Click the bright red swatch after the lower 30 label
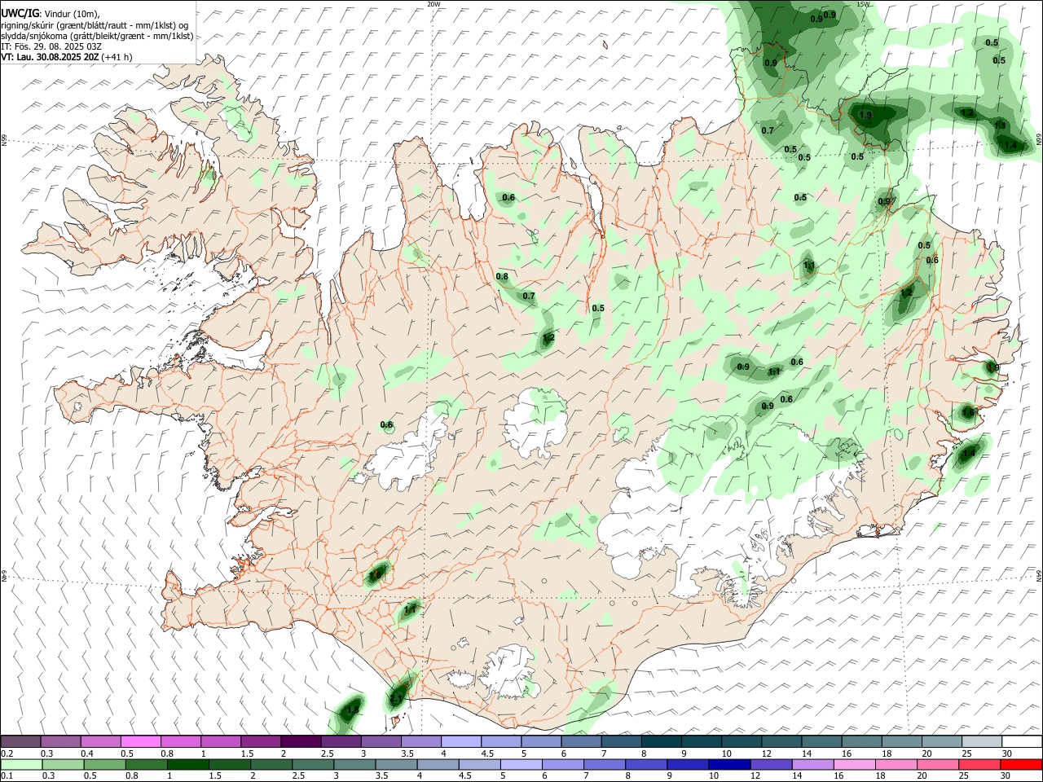 coord(1021,764)
